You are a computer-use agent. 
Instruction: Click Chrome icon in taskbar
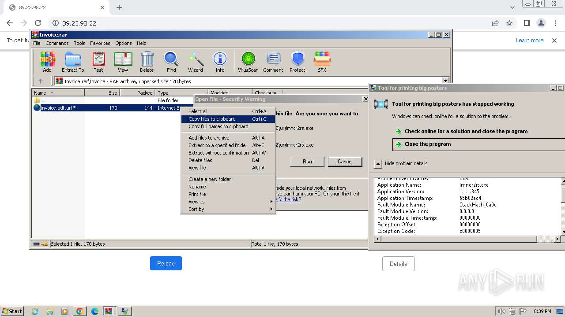point(79,311)
